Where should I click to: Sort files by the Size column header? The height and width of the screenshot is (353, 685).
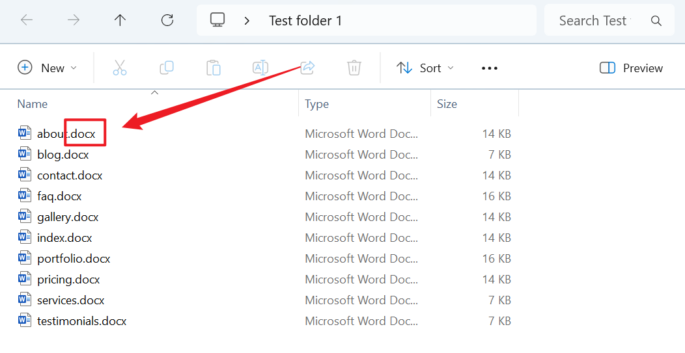tap(447, 104)
